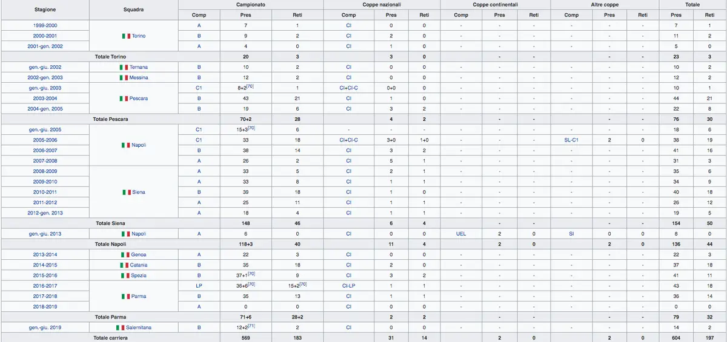Screen dimensions: 727x342
Task: Click the Italian flag next to Torino
Action: 126,36
